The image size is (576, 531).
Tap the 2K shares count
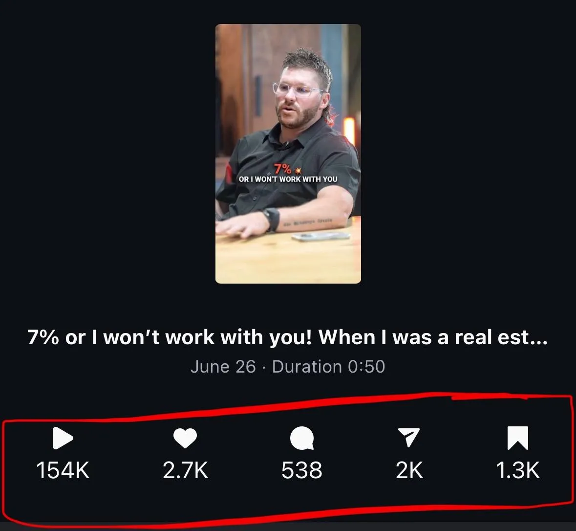click(x=409, y=470)
